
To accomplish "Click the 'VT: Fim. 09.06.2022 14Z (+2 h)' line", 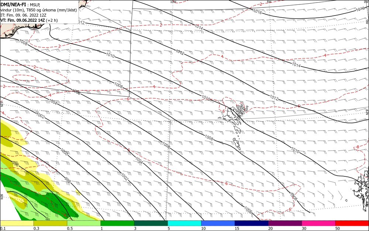I will point(29,20).
